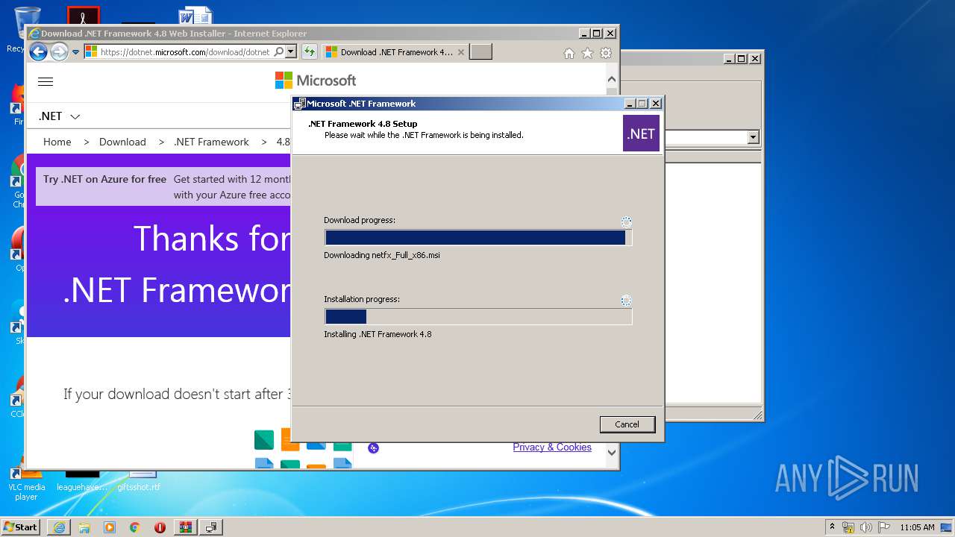The height and width of the screenshot is (537, 955).
Task: Refresh the page in Internet Explorer
Action: coord(309,52)
